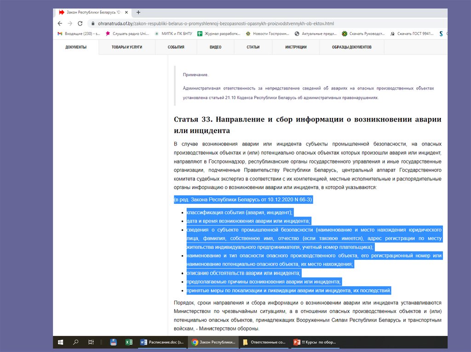Open the Windows Start menu
Image resolution: width=471 pixels, height=352 pixels.
tap(60, 342)
